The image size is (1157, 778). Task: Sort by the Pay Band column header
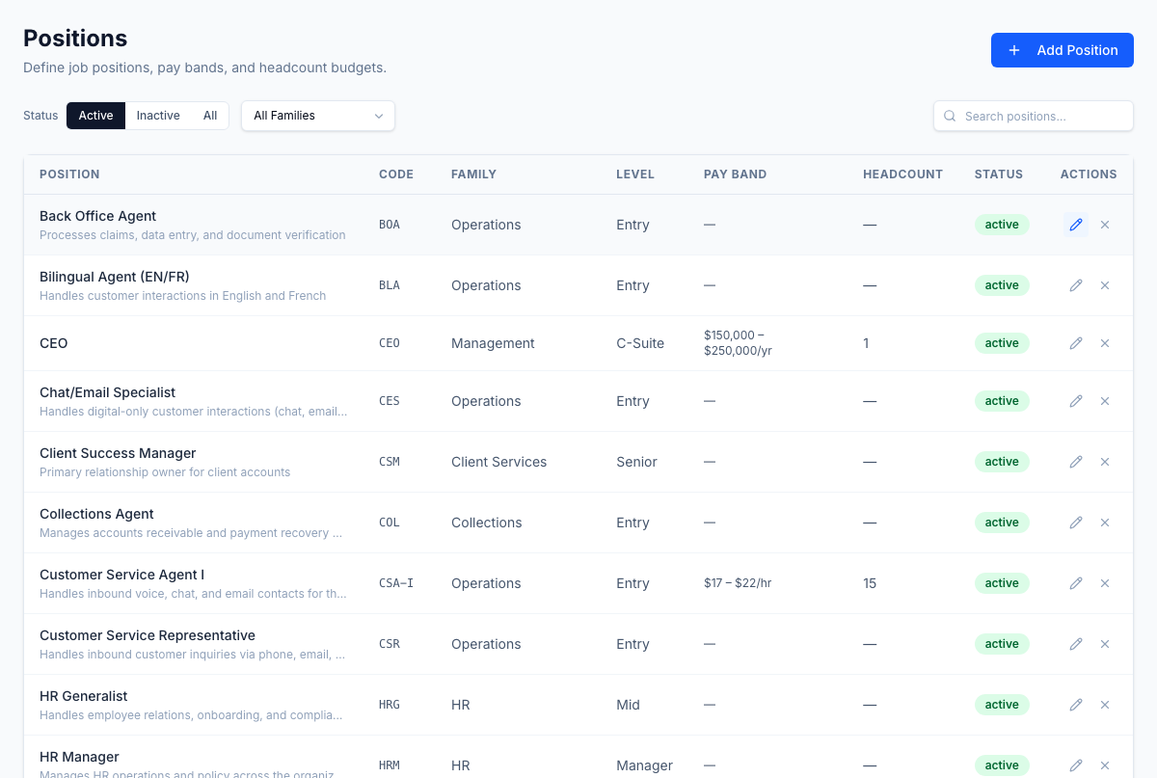736,174
